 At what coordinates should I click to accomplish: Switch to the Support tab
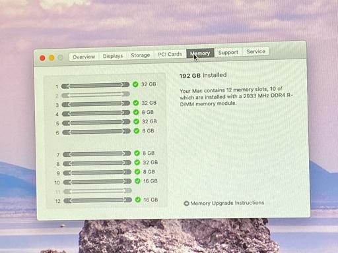pyautogui.click(x=228, y=52)
